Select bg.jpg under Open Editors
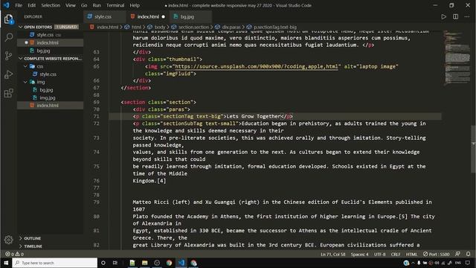Image resolution: width=476 pixels, height=268 pixels. (51, 51)
